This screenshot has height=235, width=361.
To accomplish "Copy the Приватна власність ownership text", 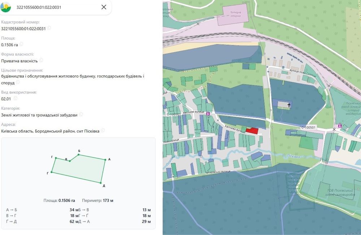I will pyautogui.click(x=41, y=60).
